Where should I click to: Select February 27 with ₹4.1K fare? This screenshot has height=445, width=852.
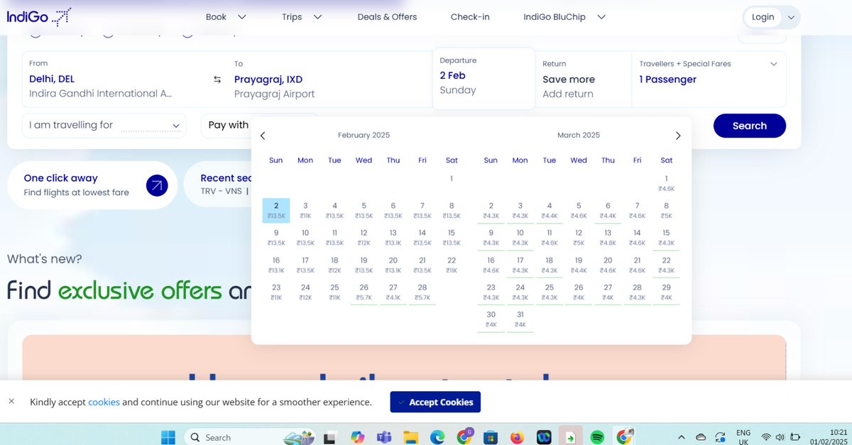click(x=393, y=292)
